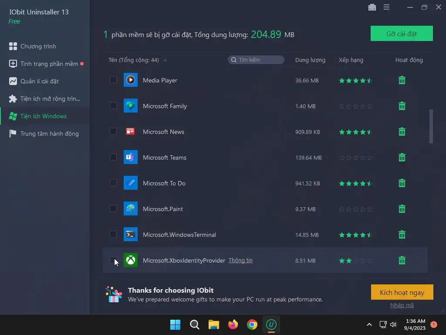Tick the Microsoft News checkbox

pos(113,131)
